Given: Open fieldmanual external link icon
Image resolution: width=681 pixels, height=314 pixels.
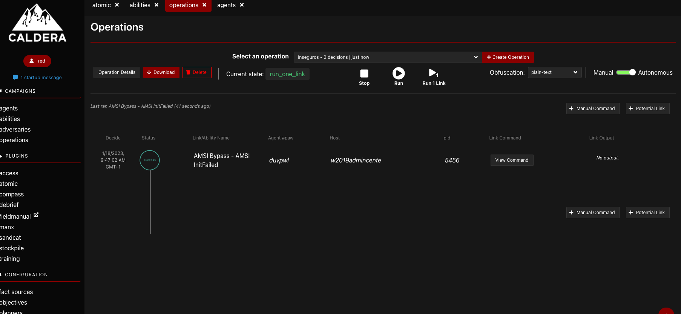Looking at the screenshot, I should click(36, 215).
